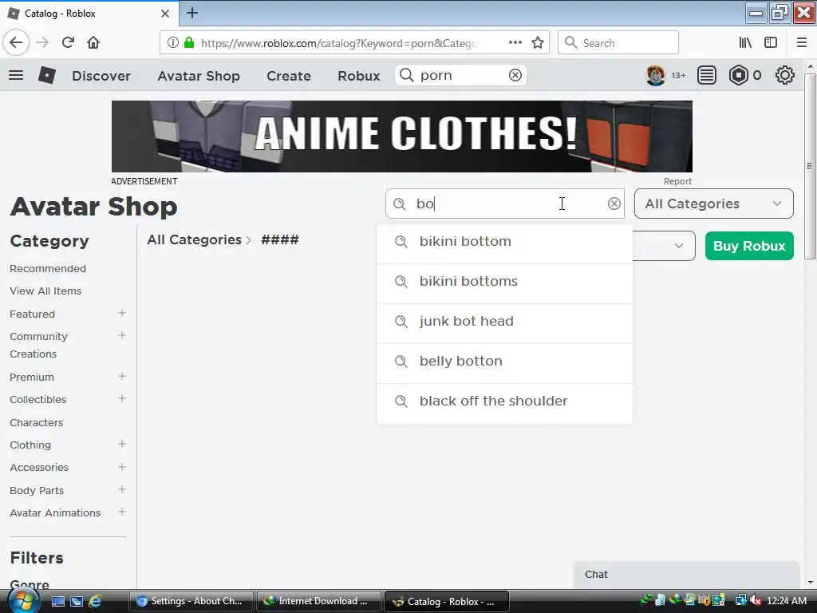
Task: Expand the Avatar Animations category
Action: [x=122, y=512]
